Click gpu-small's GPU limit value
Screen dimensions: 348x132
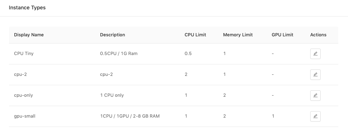point(273,116)
